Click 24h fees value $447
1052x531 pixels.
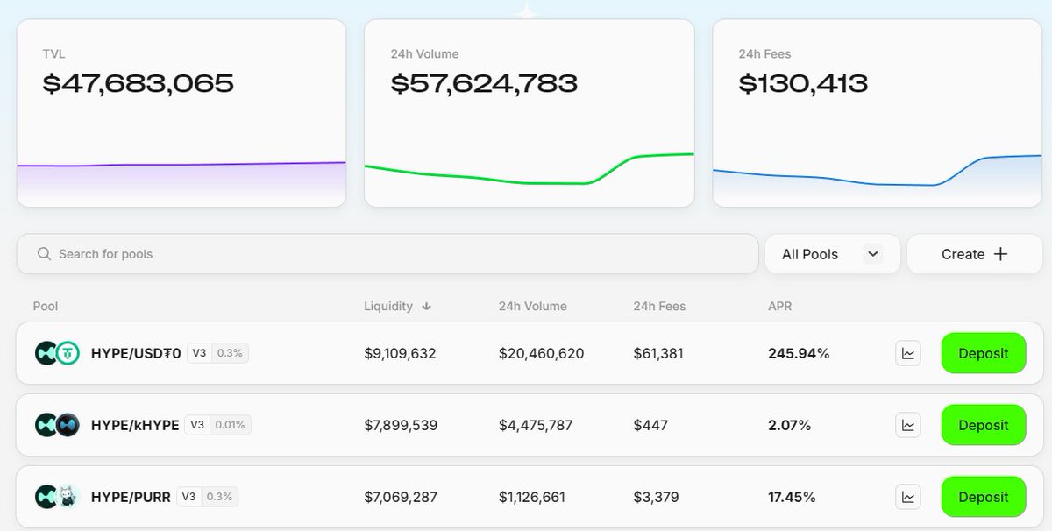point(650,425)
